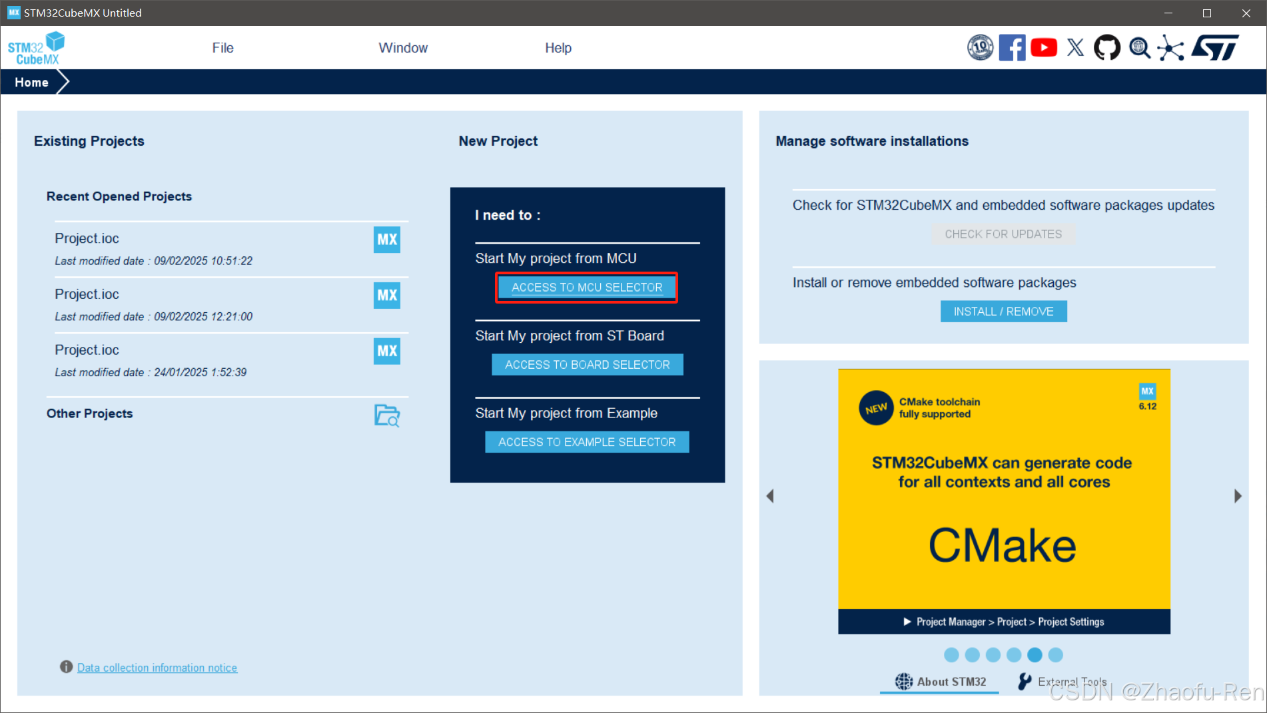Select fifth highlighted carousel dot

1035,655
